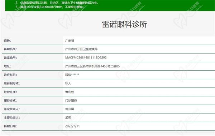This screenshot has height=136, width=215.
Task: Click notice line 2 about 卫生健康委数据
Action: tap(57, 3)
